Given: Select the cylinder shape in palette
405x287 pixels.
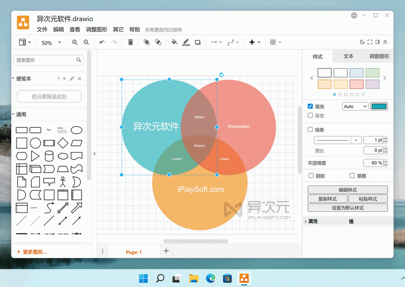Looking at the screenshot, I should point(49,156).
